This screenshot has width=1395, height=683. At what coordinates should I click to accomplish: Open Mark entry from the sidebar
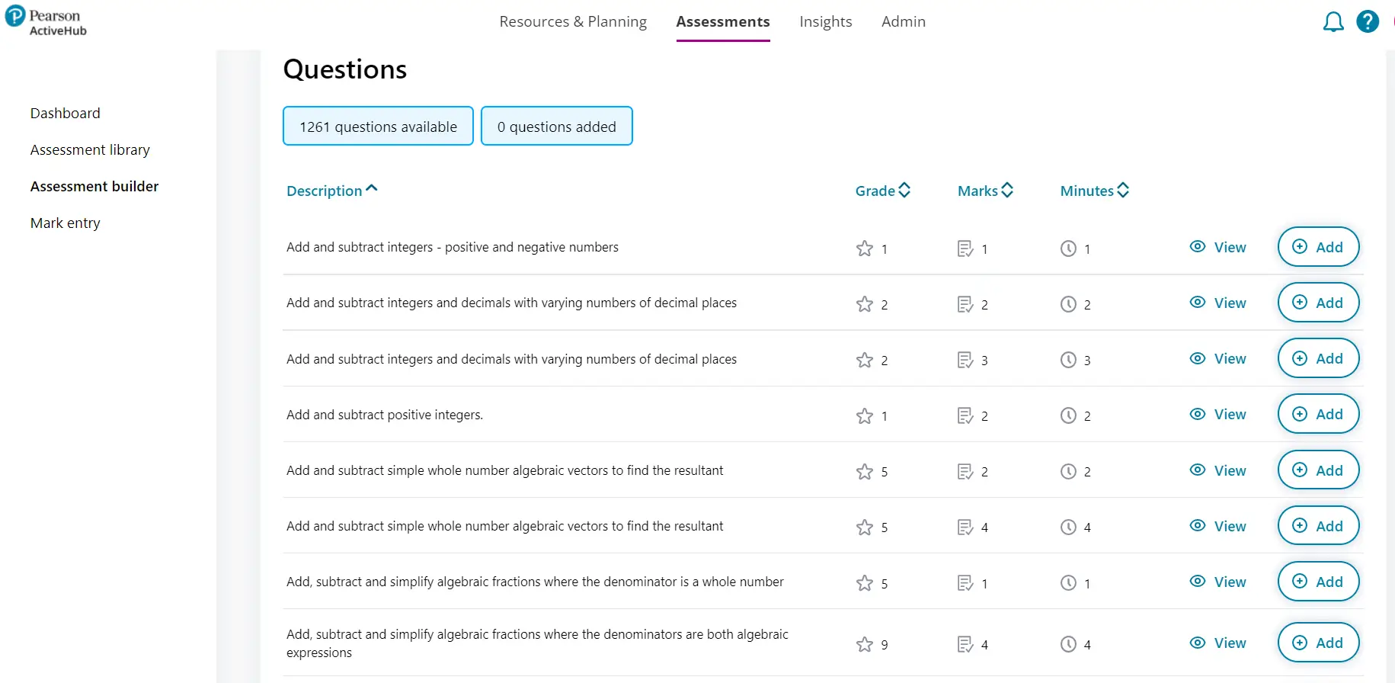pos(66,223)
